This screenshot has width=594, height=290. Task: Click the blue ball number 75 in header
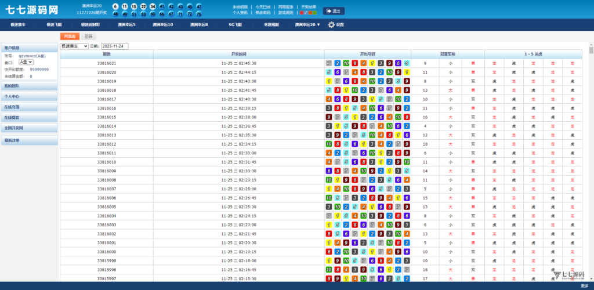tap(199, 14)
